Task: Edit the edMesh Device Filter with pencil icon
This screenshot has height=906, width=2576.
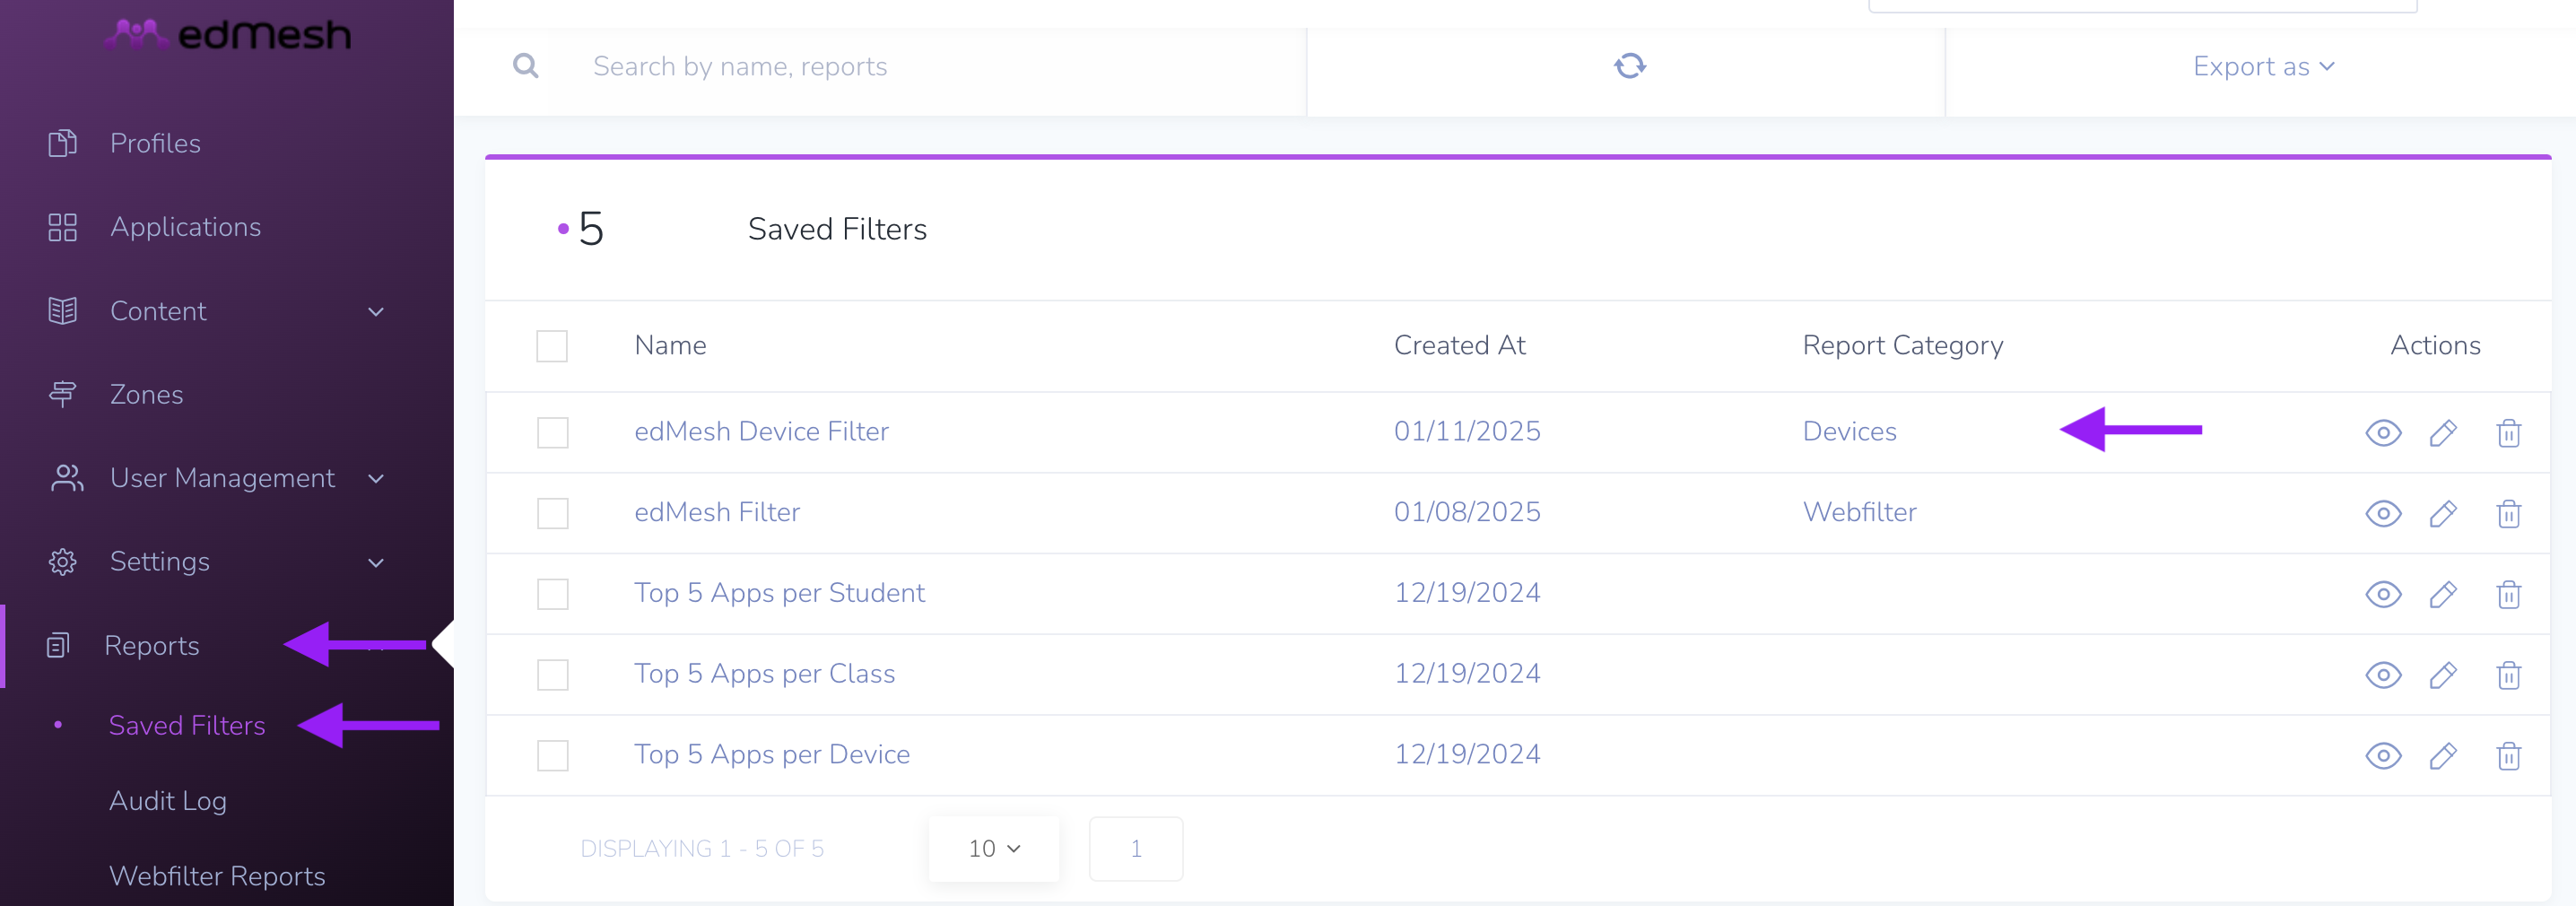Action: coord(2442,433)
